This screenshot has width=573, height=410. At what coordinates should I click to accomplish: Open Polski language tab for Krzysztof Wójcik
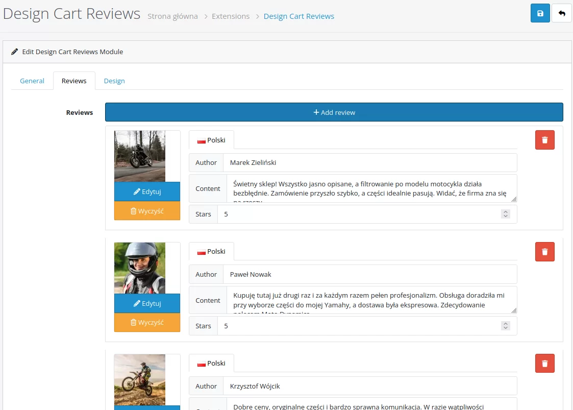coord(211,363)
